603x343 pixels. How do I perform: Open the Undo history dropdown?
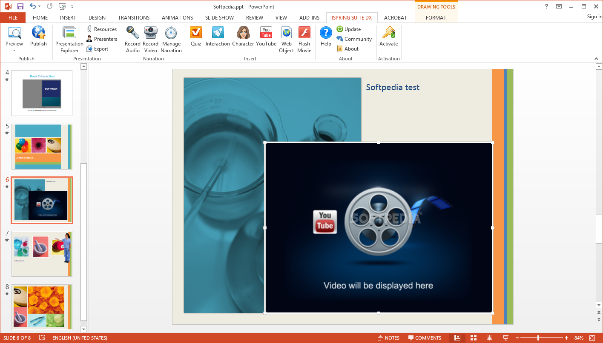point(40,7)
